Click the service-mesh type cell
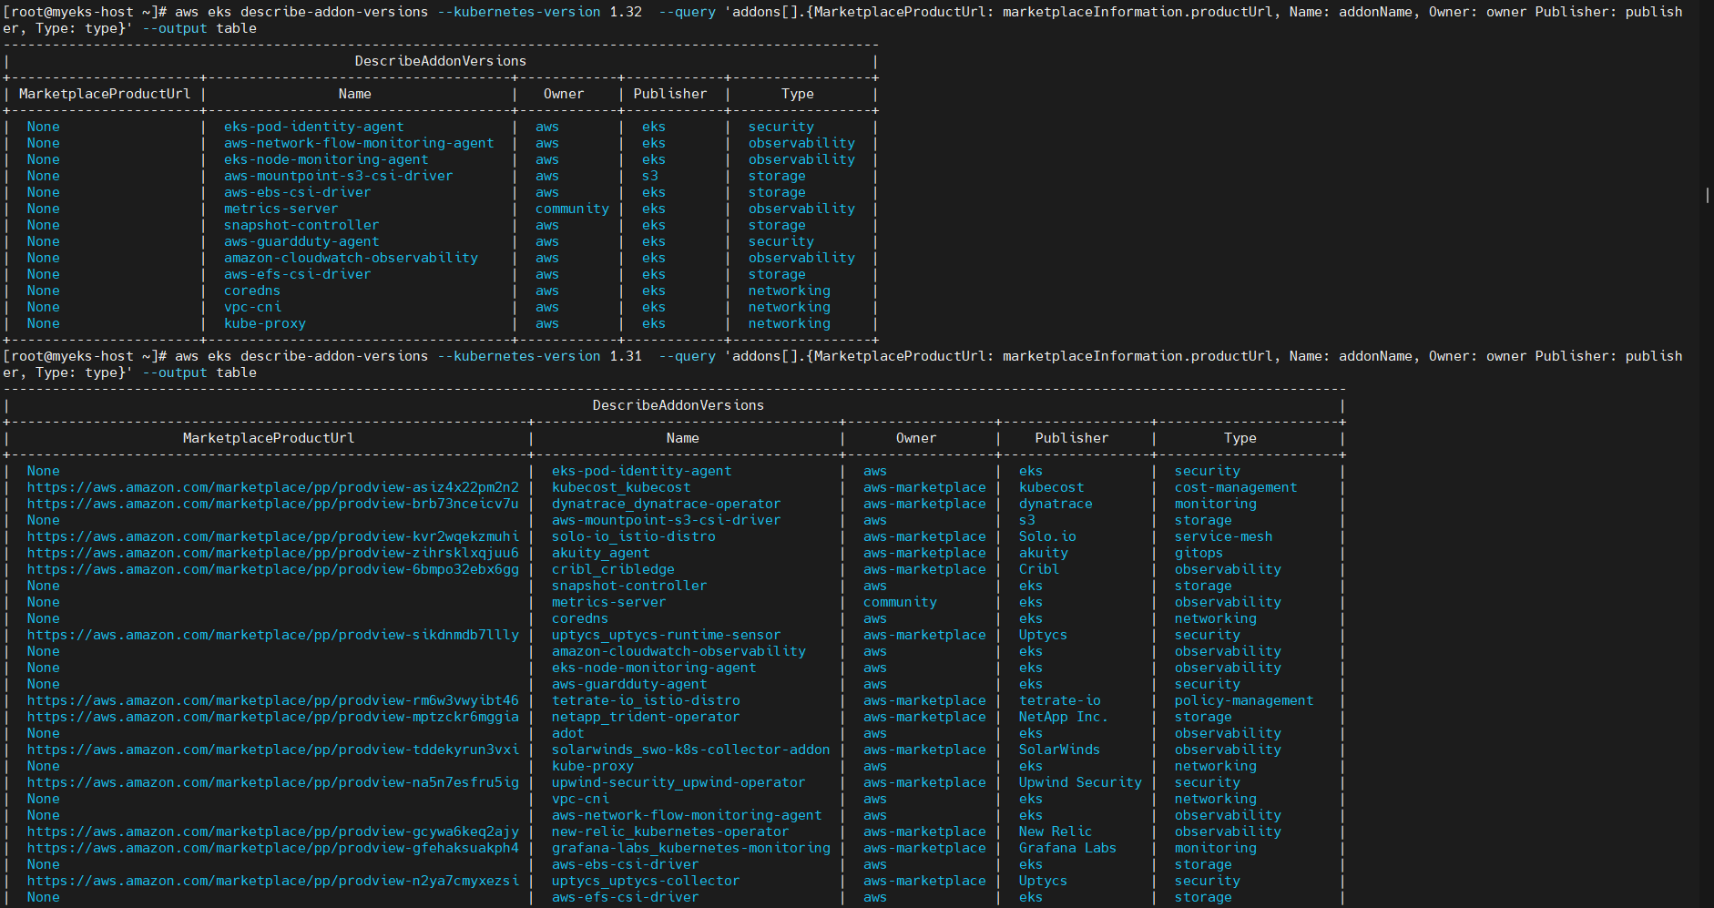The image size is (1714, 908). [x=1223, y=536]
